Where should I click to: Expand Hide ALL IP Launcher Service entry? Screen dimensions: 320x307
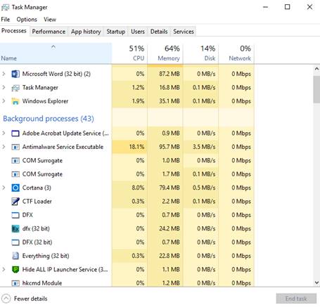click(4, 270)
